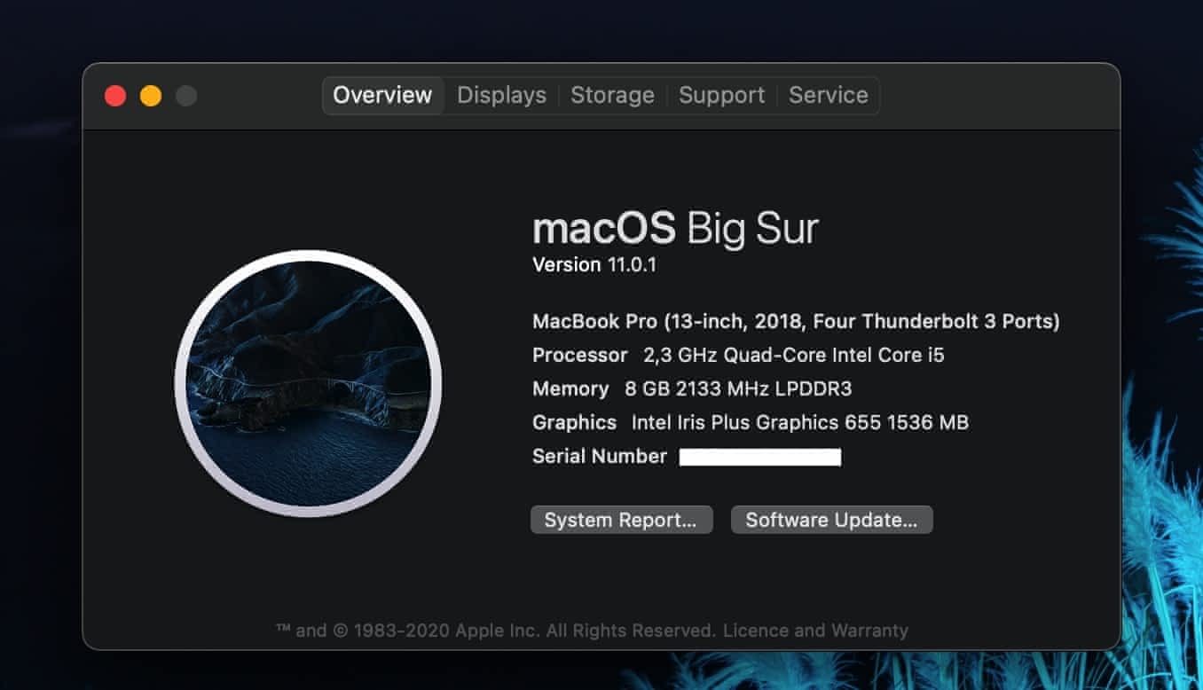Click the Processor label
1203x690 pixels.
[x=580, y=355]
